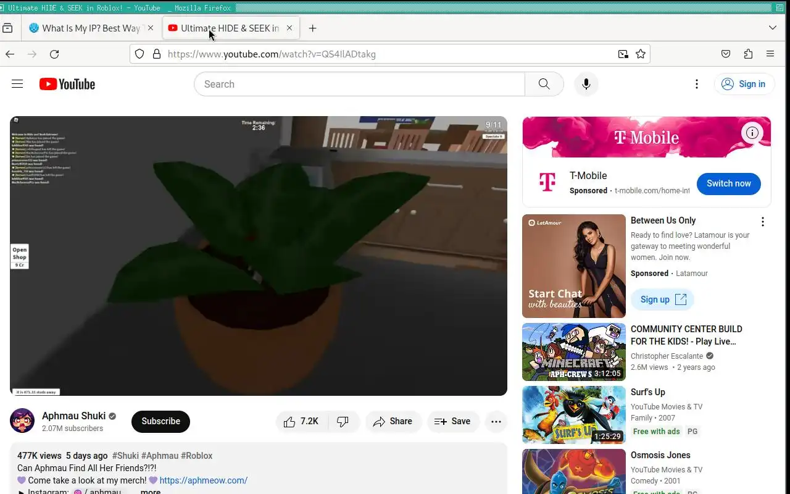Image resolution: width=790 pixels, height=494 pixels.
Task: View site security padlock information
Action: 157,54
